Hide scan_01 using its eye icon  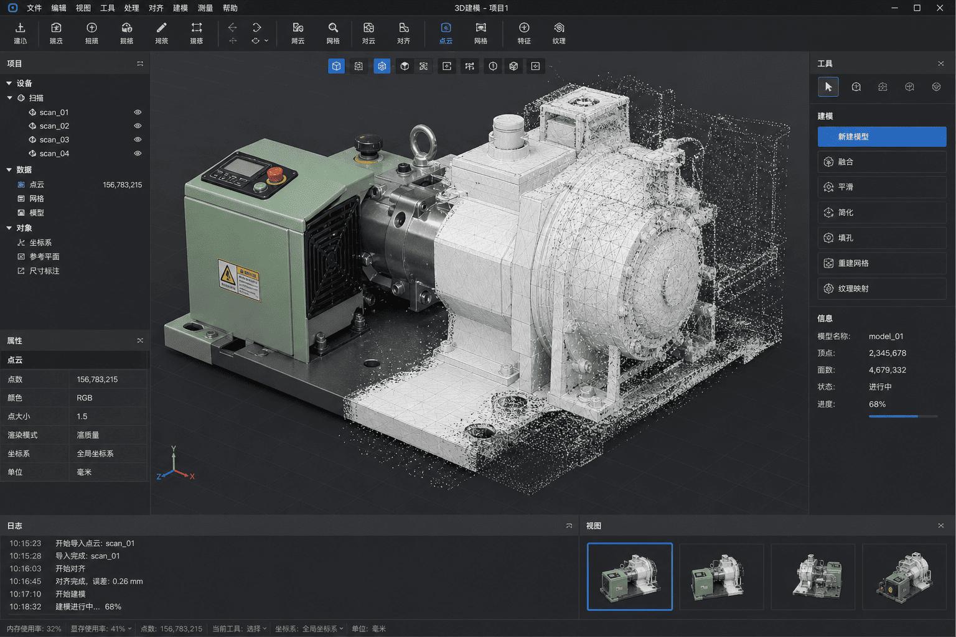tap(138, 113)
